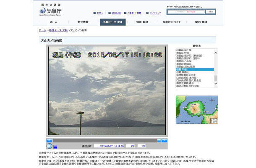The width and height of the screenshot is (256, 168).
Task: Switch to the ENGLISH version link
Action: pos(116,13)
